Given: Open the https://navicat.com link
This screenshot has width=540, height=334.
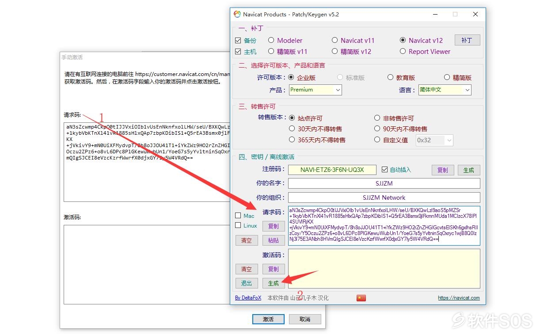Looking at the screenshot, I should (459, 298).
